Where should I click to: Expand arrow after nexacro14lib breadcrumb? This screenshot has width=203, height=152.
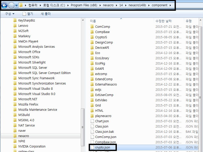click(x=149, y=5)
